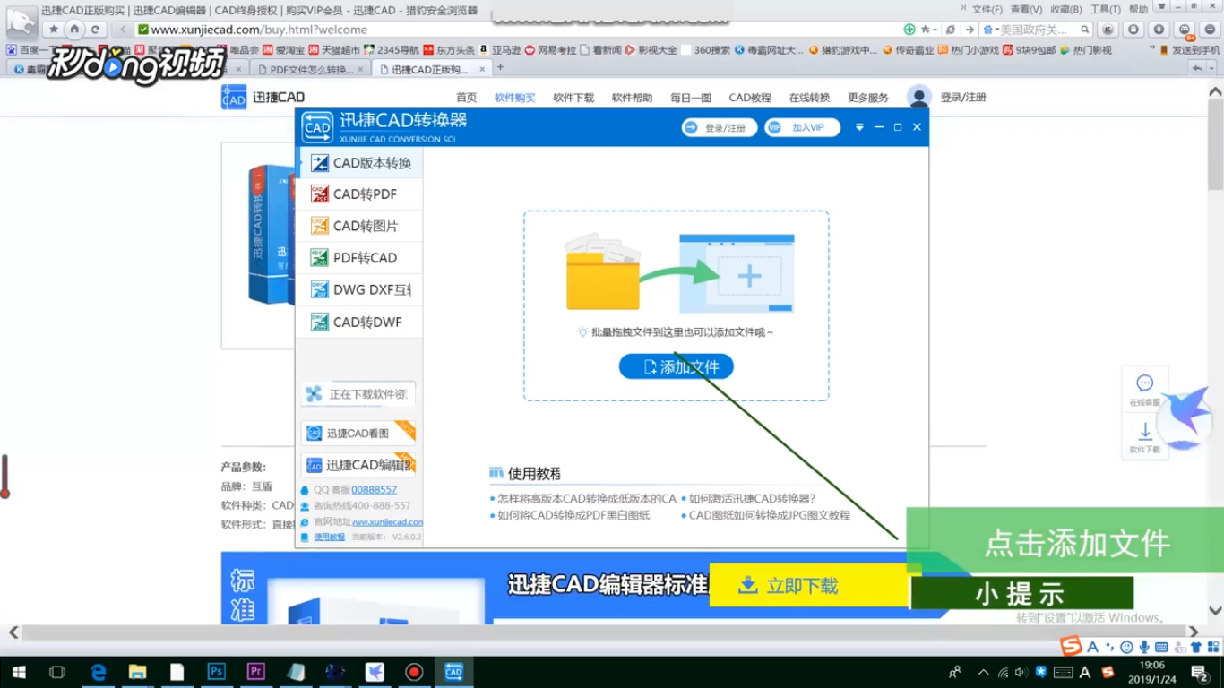This screenshot has width=1224, height=688.
Task: Open 2345导航 bookmark
Action: point(392,50)
